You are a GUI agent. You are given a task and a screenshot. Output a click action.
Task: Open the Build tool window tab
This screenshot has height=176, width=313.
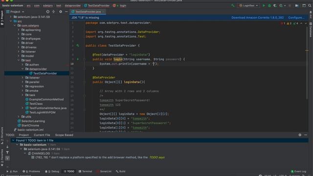[120, 172]
